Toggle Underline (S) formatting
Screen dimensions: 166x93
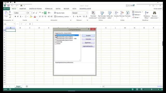tap(21, 17)
